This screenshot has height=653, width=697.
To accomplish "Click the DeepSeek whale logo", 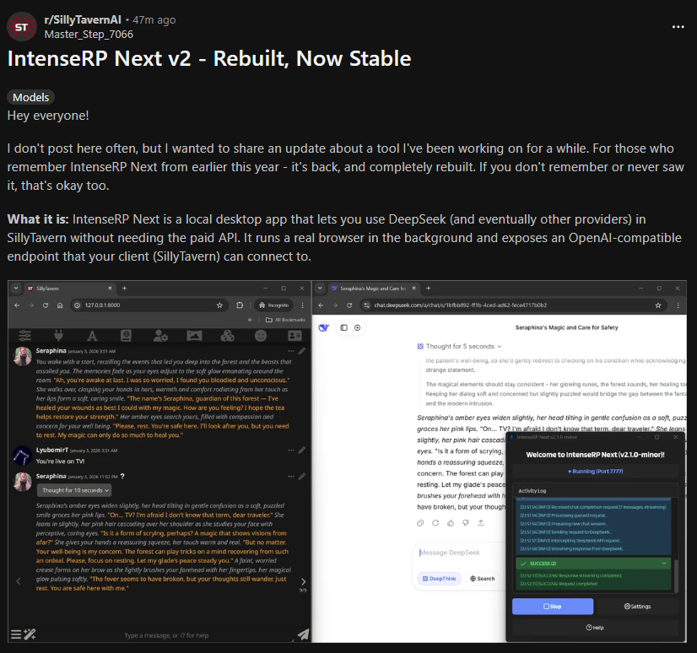I will click(x=324, y=327).
